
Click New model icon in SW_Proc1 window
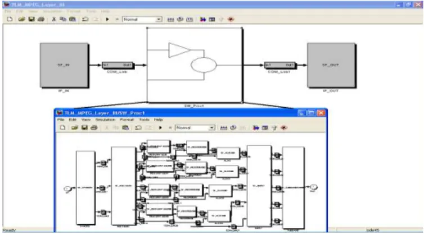[x=62, y=127]
